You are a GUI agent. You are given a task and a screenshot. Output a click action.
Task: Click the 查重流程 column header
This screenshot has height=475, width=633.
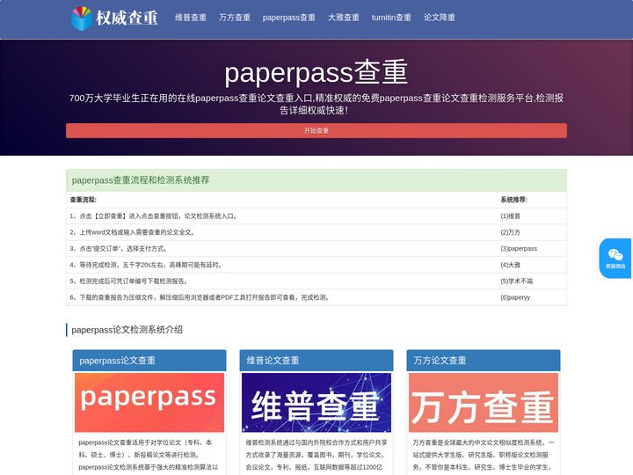pyautogui.click(x=84, y=200)
